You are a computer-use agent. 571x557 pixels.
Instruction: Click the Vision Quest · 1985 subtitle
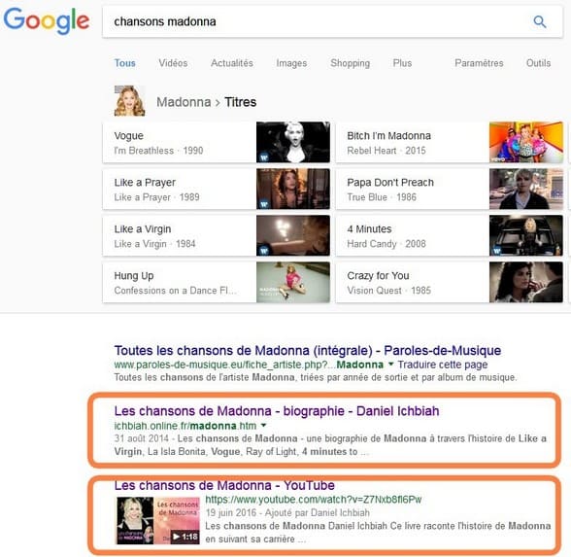(x=388, y=291)
